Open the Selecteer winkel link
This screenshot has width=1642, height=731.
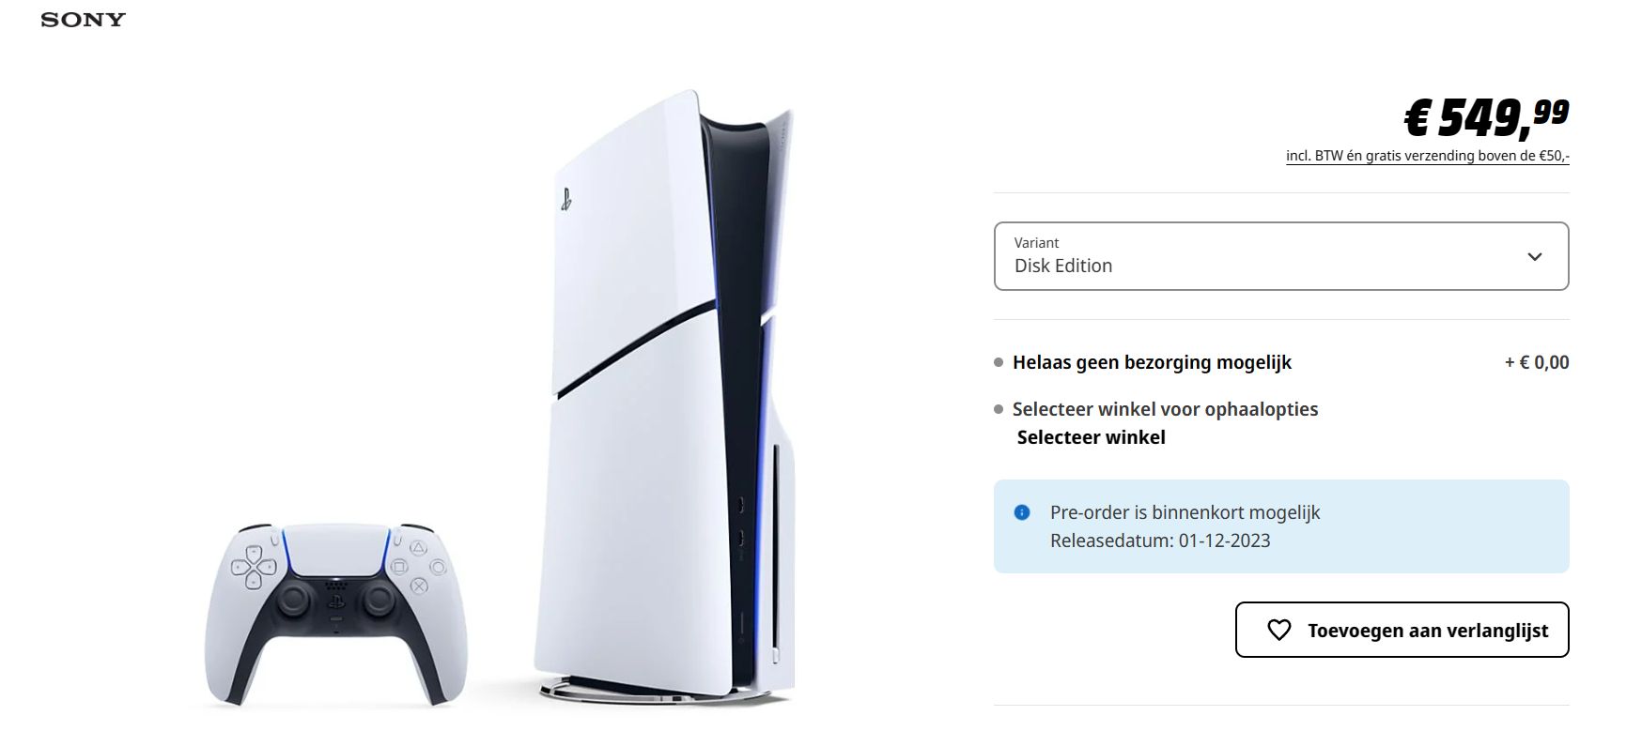1091,437
